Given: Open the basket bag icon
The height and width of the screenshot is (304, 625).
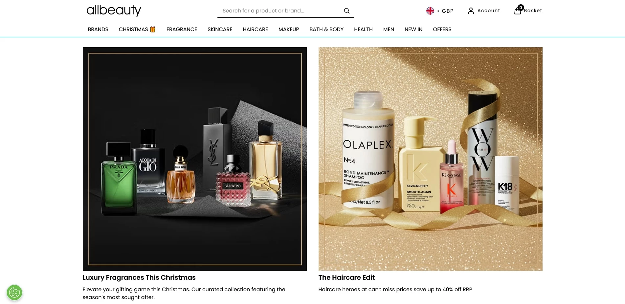Looking at the screenshot, I should point(518,10).
